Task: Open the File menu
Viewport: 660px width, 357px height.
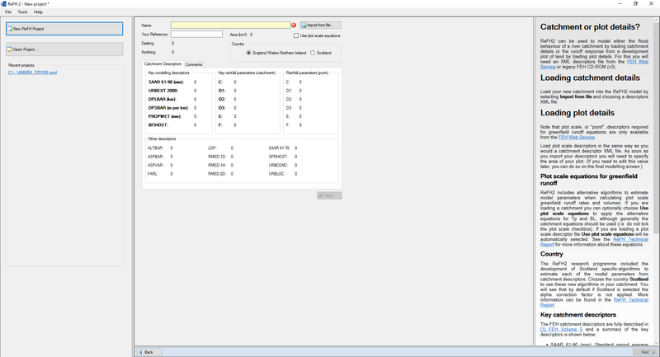Action: (8, 12)
